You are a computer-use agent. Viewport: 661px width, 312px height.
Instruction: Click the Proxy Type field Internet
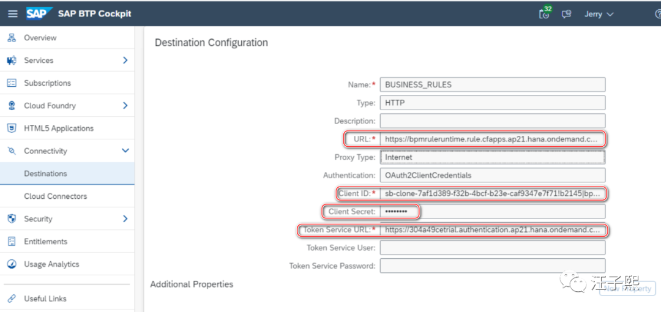pyautogui.click(x=492, y=157)
